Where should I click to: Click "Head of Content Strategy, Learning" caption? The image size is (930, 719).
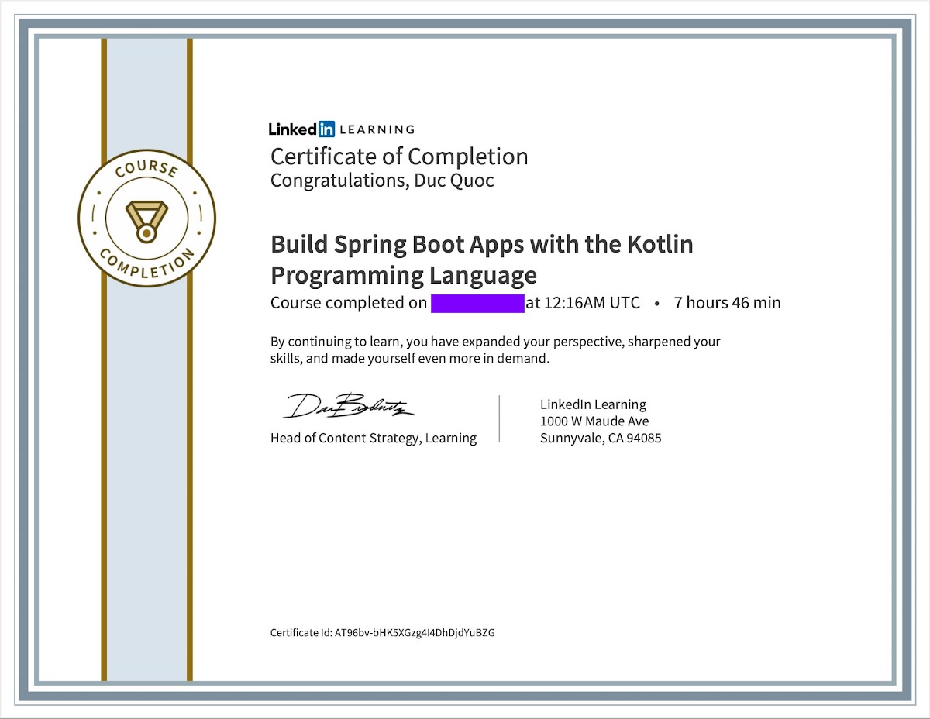click(x=374, y=439)
